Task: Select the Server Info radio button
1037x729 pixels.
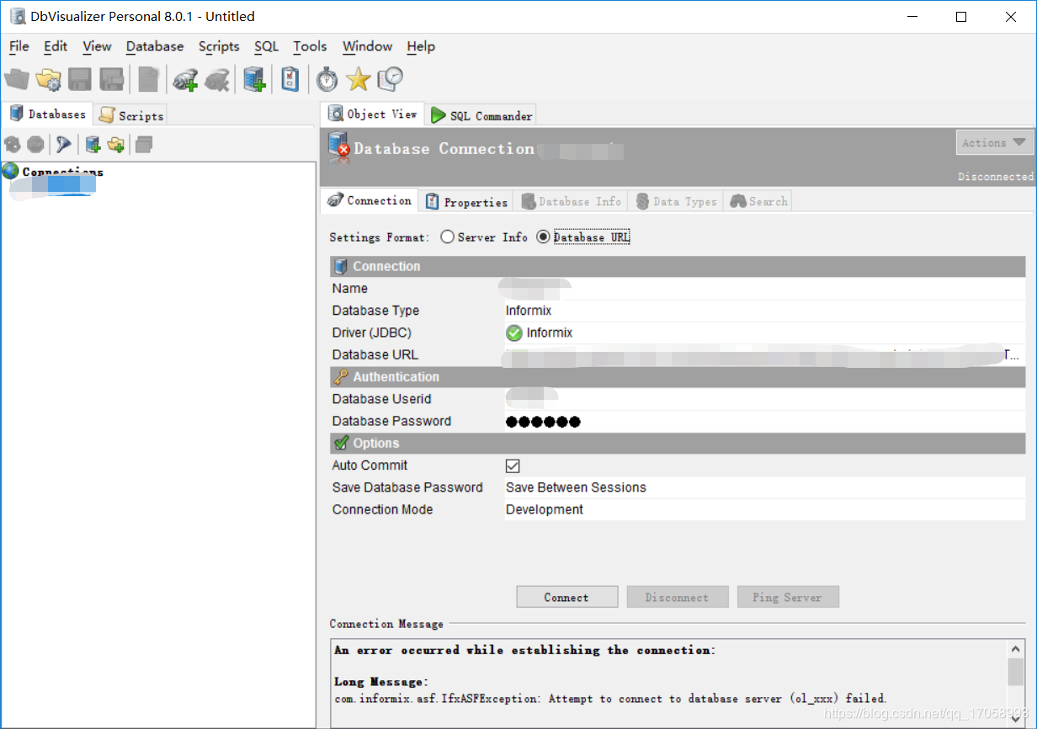Action: point(447,237)
